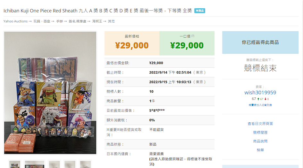The width and height of the screenshot is (303, 168).
Task: Select the 簽名,親筆畫 breadcrumb link
Action: (77, 21)
